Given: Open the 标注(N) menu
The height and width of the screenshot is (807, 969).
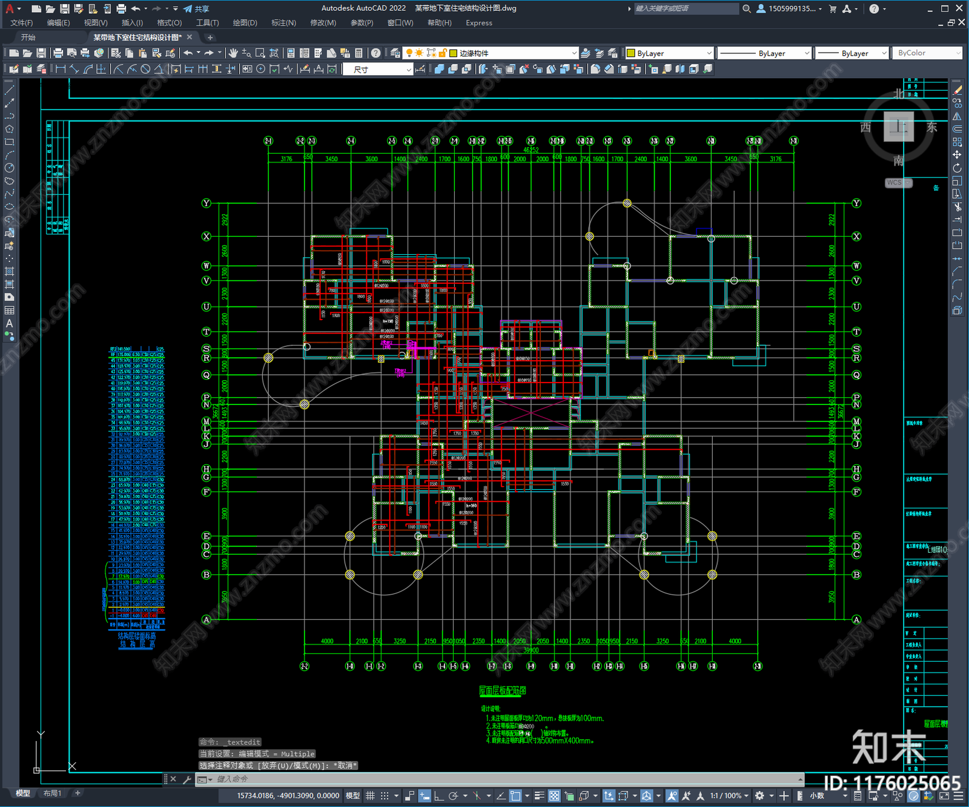Looking at the screenshot, I should tap(283, 23).
